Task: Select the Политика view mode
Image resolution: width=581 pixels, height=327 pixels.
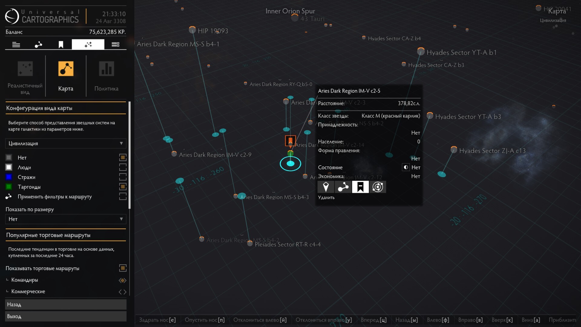Action: tap(106, 76)
